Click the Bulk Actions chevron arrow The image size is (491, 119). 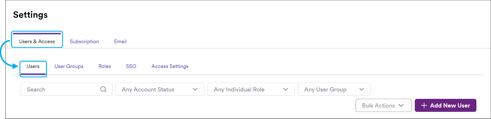coord(401,105)
